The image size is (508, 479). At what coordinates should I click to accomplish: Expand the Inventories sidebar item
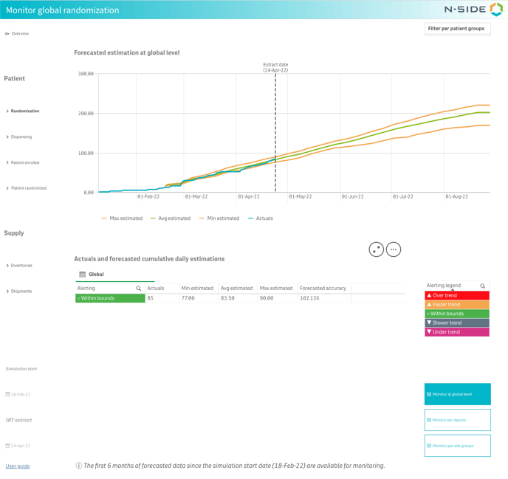click(x=21, y=266)
